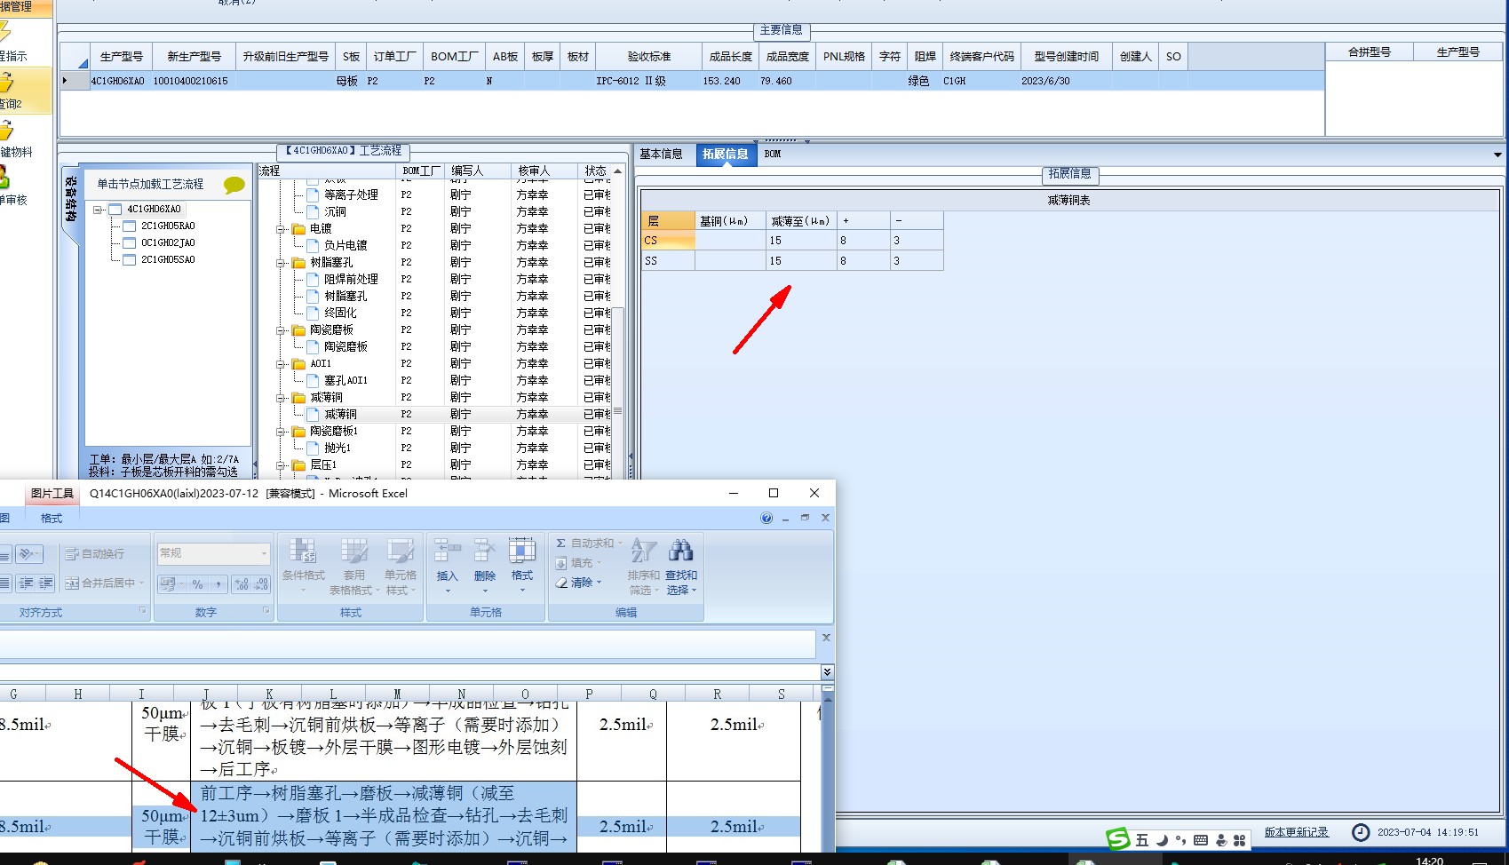The height and width of the screenshot is (865, 1509).
Task: Select the 塞孔AOI1 process step
Action: point(345,381)
